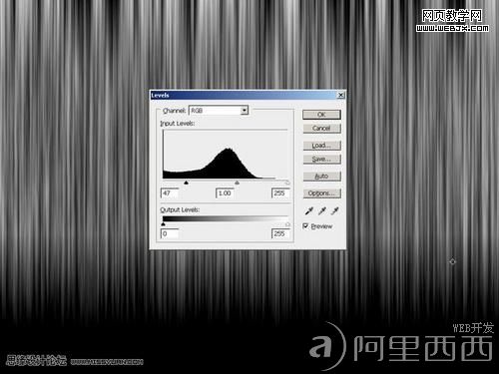This screenshot has width=499, height=374.
Task: Click the input shadow slider triangle
Action: click(x=187, y=183)
